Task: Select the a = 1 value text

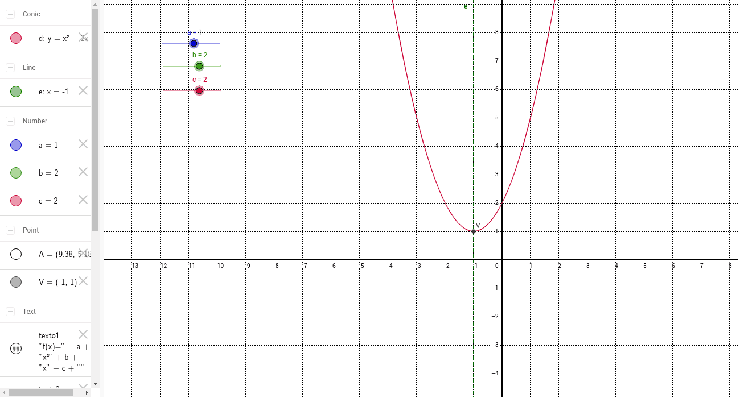Action: [48, 146]
